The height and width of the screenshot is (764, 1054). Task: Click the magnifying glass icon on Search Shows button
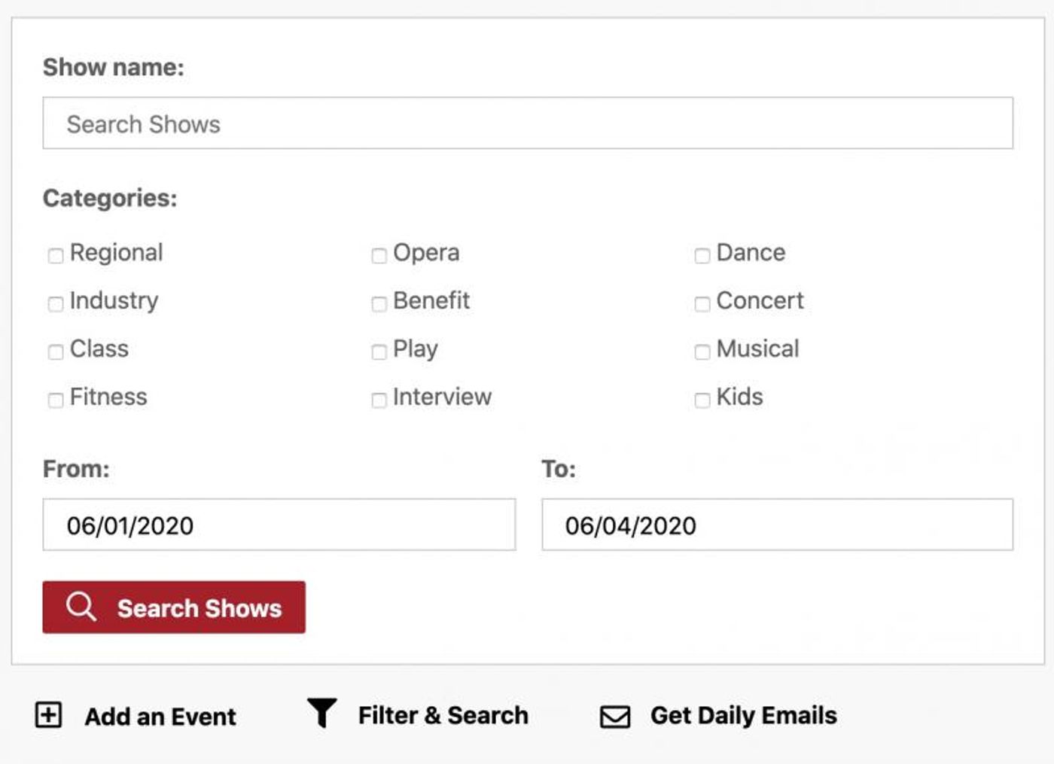coord(80,607)
